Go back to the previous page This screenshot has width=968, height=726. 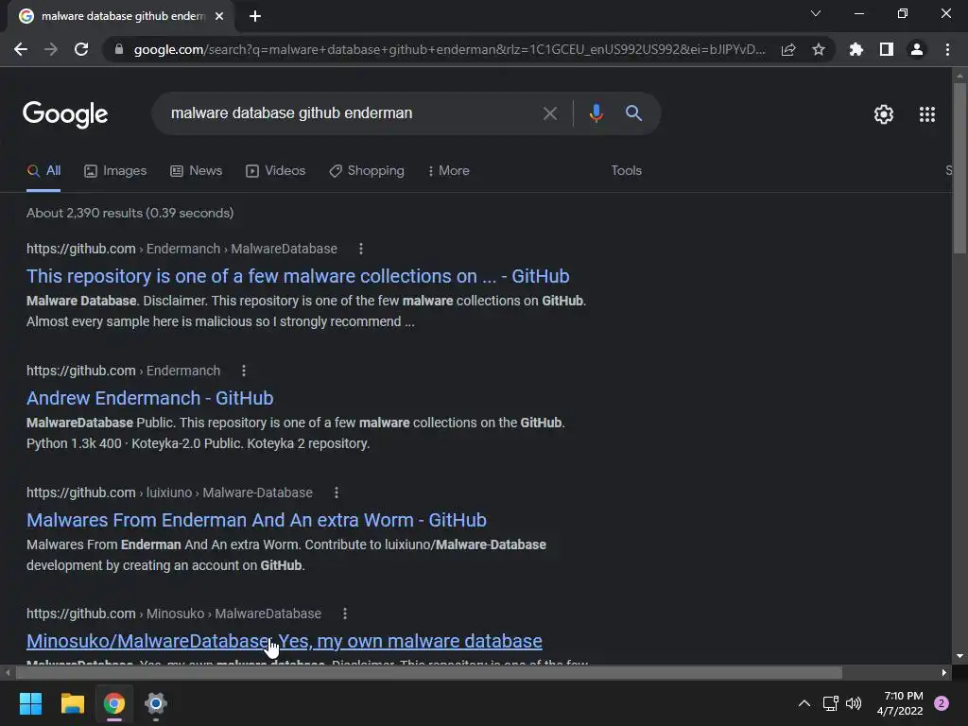click(x=21, y=49)
